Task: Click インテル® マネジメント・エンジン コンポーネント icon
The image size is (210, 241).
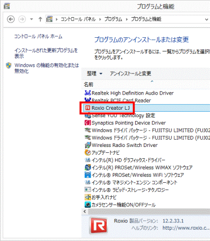Action: (88, 182)
